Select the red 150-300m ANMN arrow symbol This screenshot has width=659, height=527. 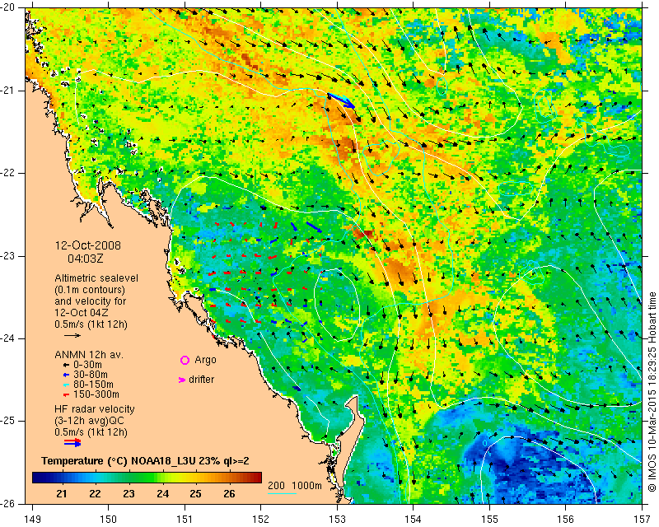pos(65,395)
